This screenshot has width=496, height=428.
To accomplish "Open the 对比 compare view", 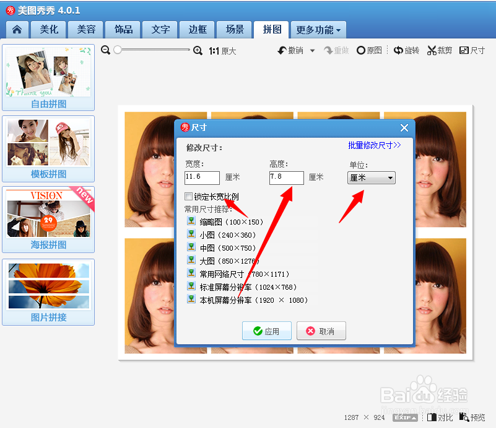I will 440,417.
